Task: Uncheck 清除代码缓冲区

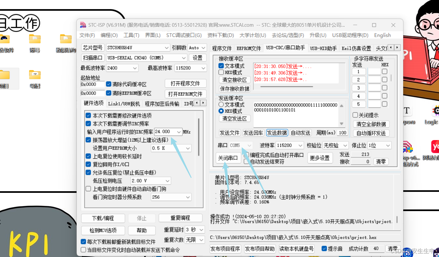Action: pos(109,84)
